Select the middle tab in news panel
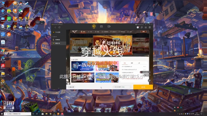 [x=132, y=63]
